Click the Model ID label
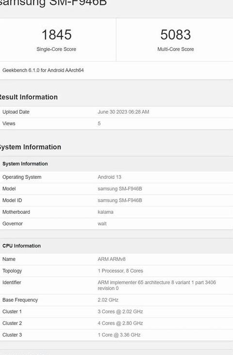Image resolution: width=233 pixels, height=355 pixels. (x=12, y=201)
